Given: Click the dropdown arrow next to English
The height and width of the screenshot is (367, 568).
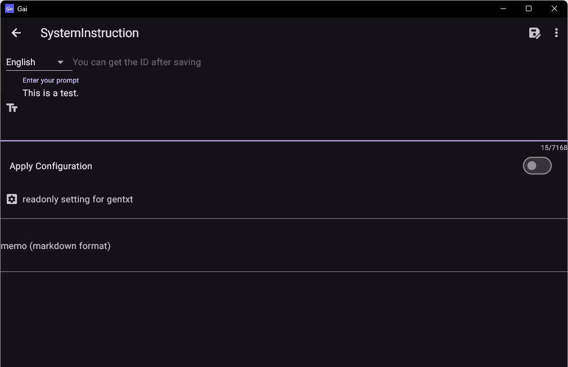Looking at the screenshot, I should [x=60, y=62].
